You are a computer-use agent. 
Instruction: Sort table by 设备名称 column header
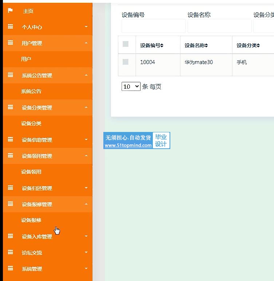pyautogui.click(x=196, y=45)
